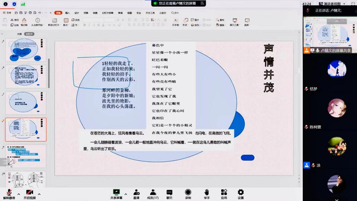Expand the share screen options arrow
The image size is (357, 201).
126,194
